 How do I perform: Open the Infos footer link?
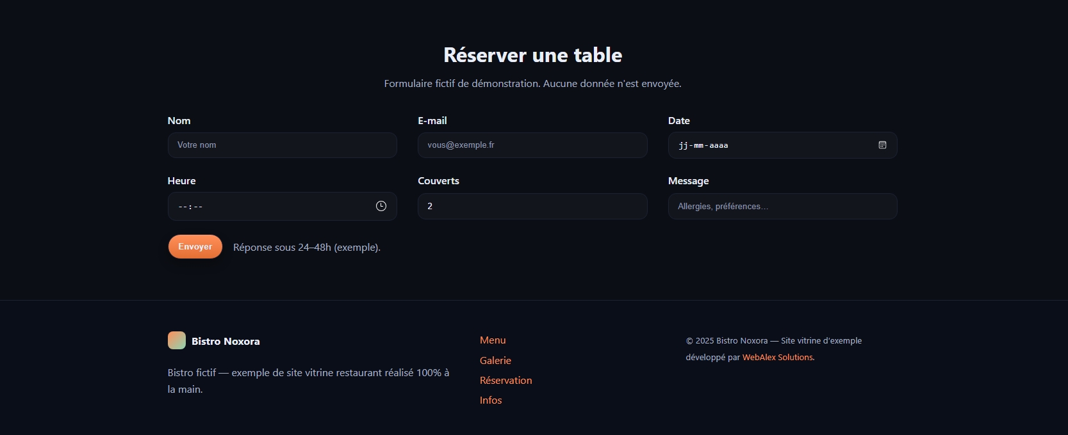coord(491,400)
